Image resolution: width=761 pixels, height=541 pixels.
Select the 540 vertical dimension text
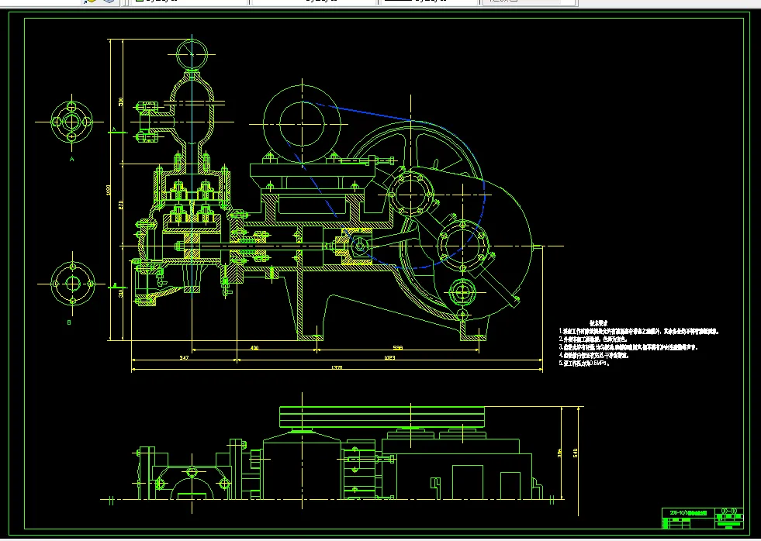click(576, 453)
